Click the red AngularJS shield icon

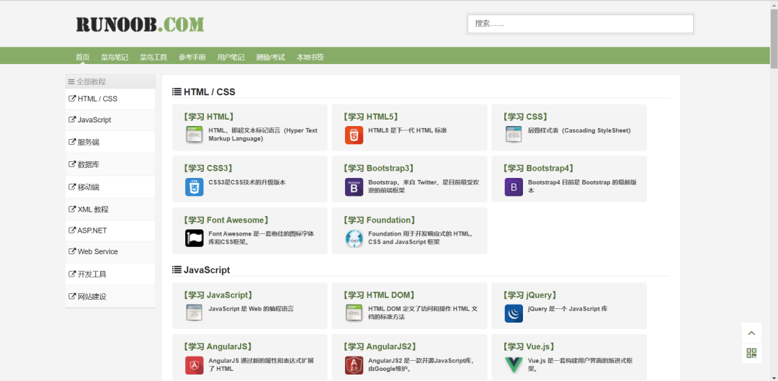point(194,364)
